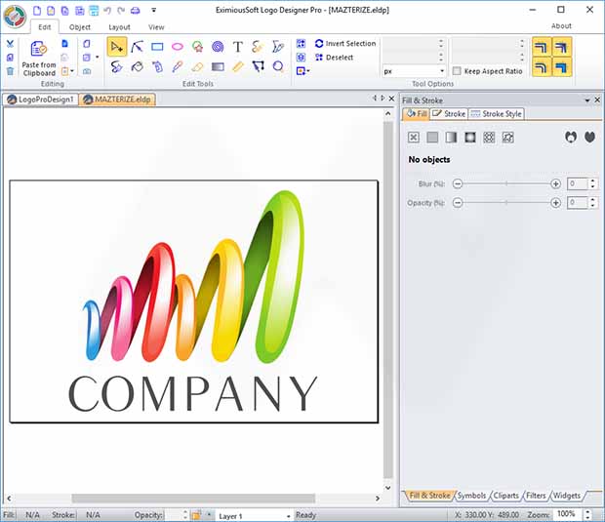Viewport: 605px width, 522px height.
Task: Toggle bottom-left yellow corner scaling option
Action: (x=542, y=67)
